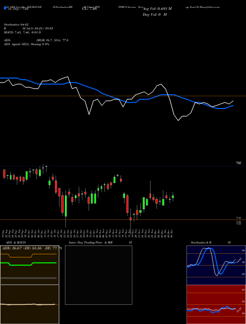The height and width of the screenshot is (324, 246).
Task: Open the red RSI chart panel
Action: click(x=216, y=304)
